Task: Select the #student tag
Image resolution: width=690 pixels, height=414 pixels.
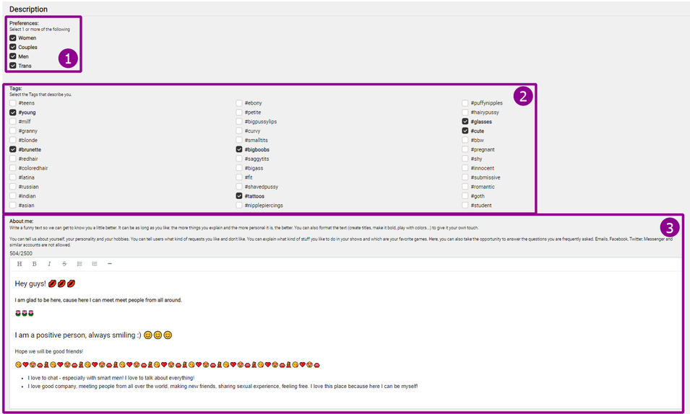Action: (x=465, y=206)
